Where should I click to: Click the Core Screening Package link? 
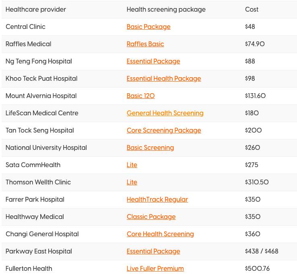(x=164, y=131)
